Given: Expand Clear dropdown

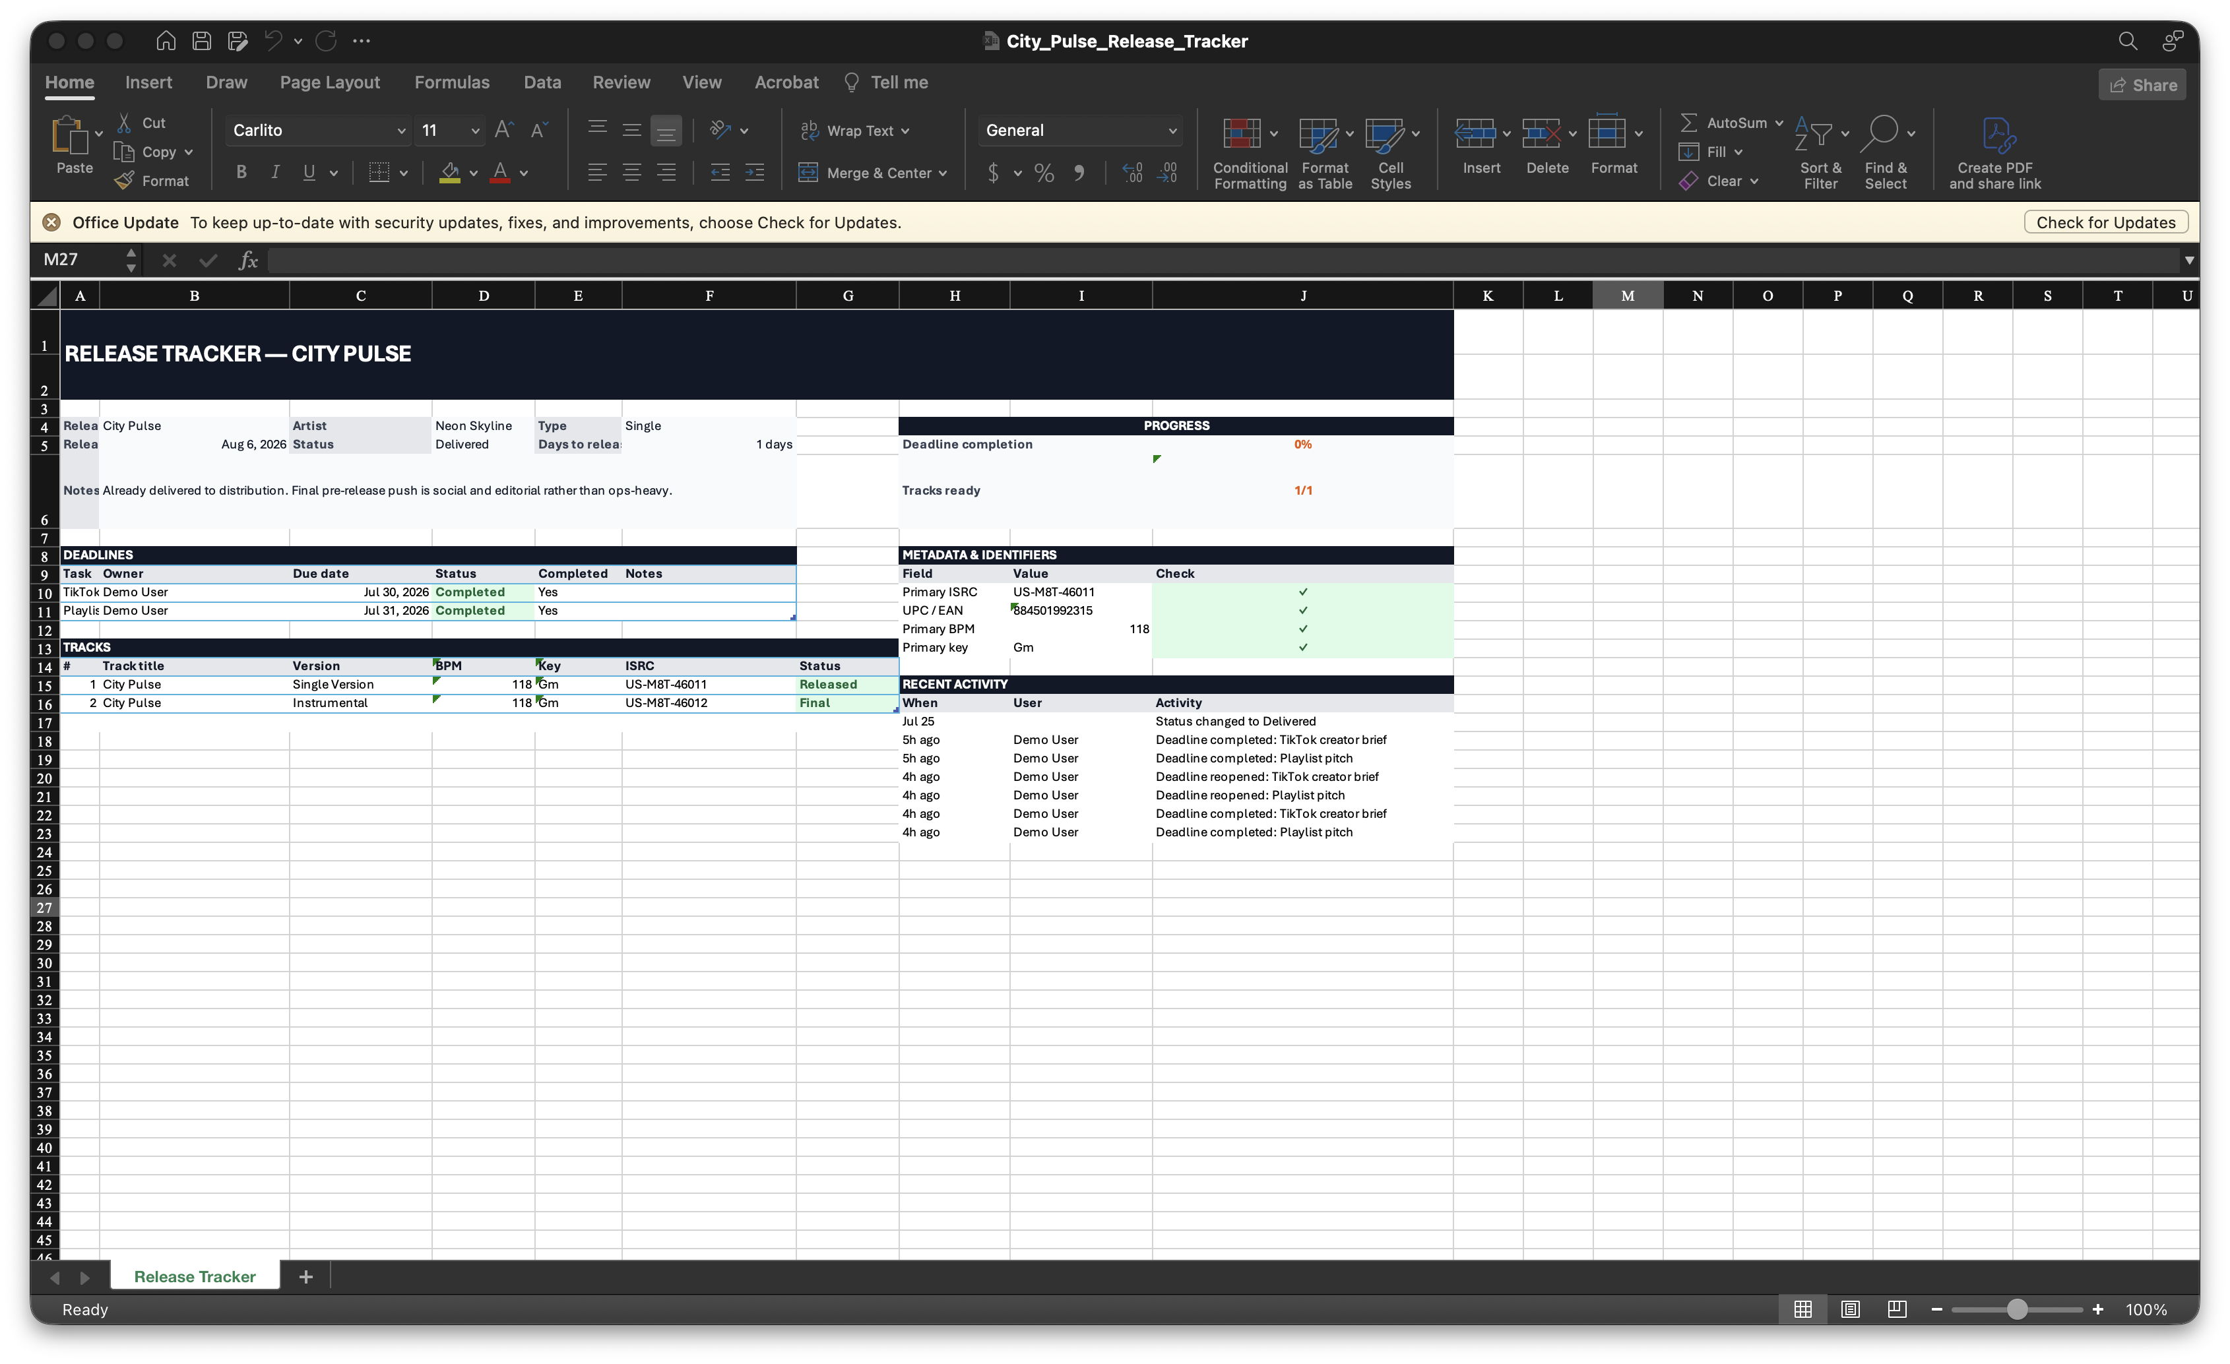Looking at the screenshot, I should pyautogui.click(x=1754, y=181).
